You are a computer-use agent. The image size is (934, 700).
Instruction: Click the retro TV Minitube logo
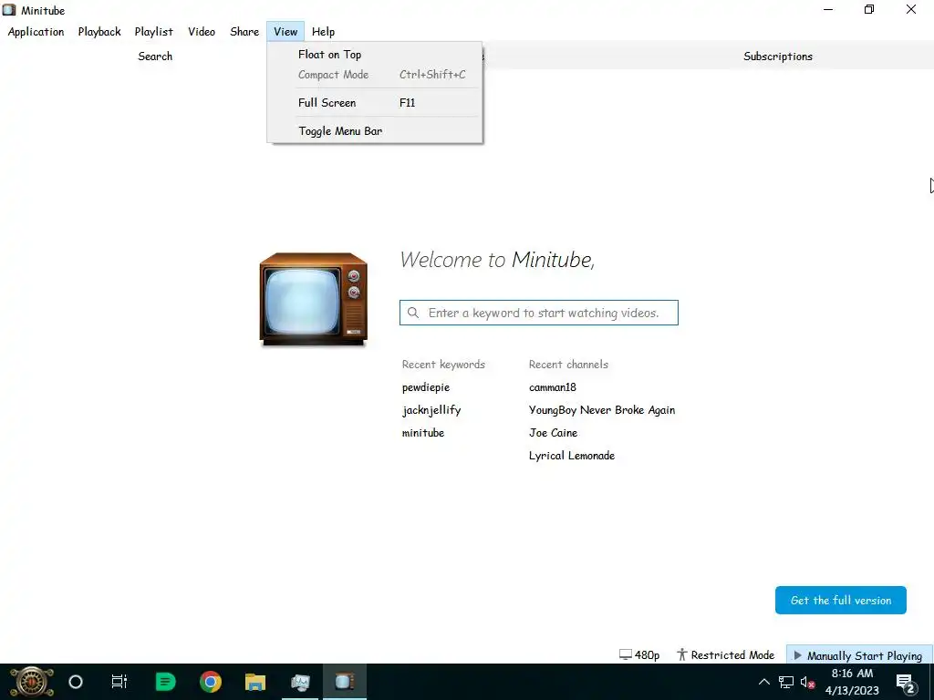coord(314,299)
